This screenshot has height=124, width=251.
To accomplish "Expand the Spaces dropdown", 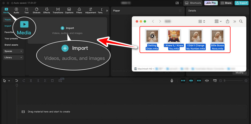I will pos(13,51).
